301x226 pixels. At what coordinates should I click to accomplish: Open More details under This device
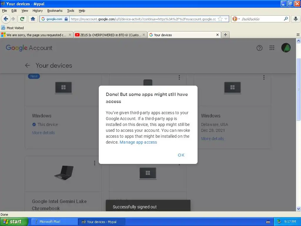(x=44, y=133)
